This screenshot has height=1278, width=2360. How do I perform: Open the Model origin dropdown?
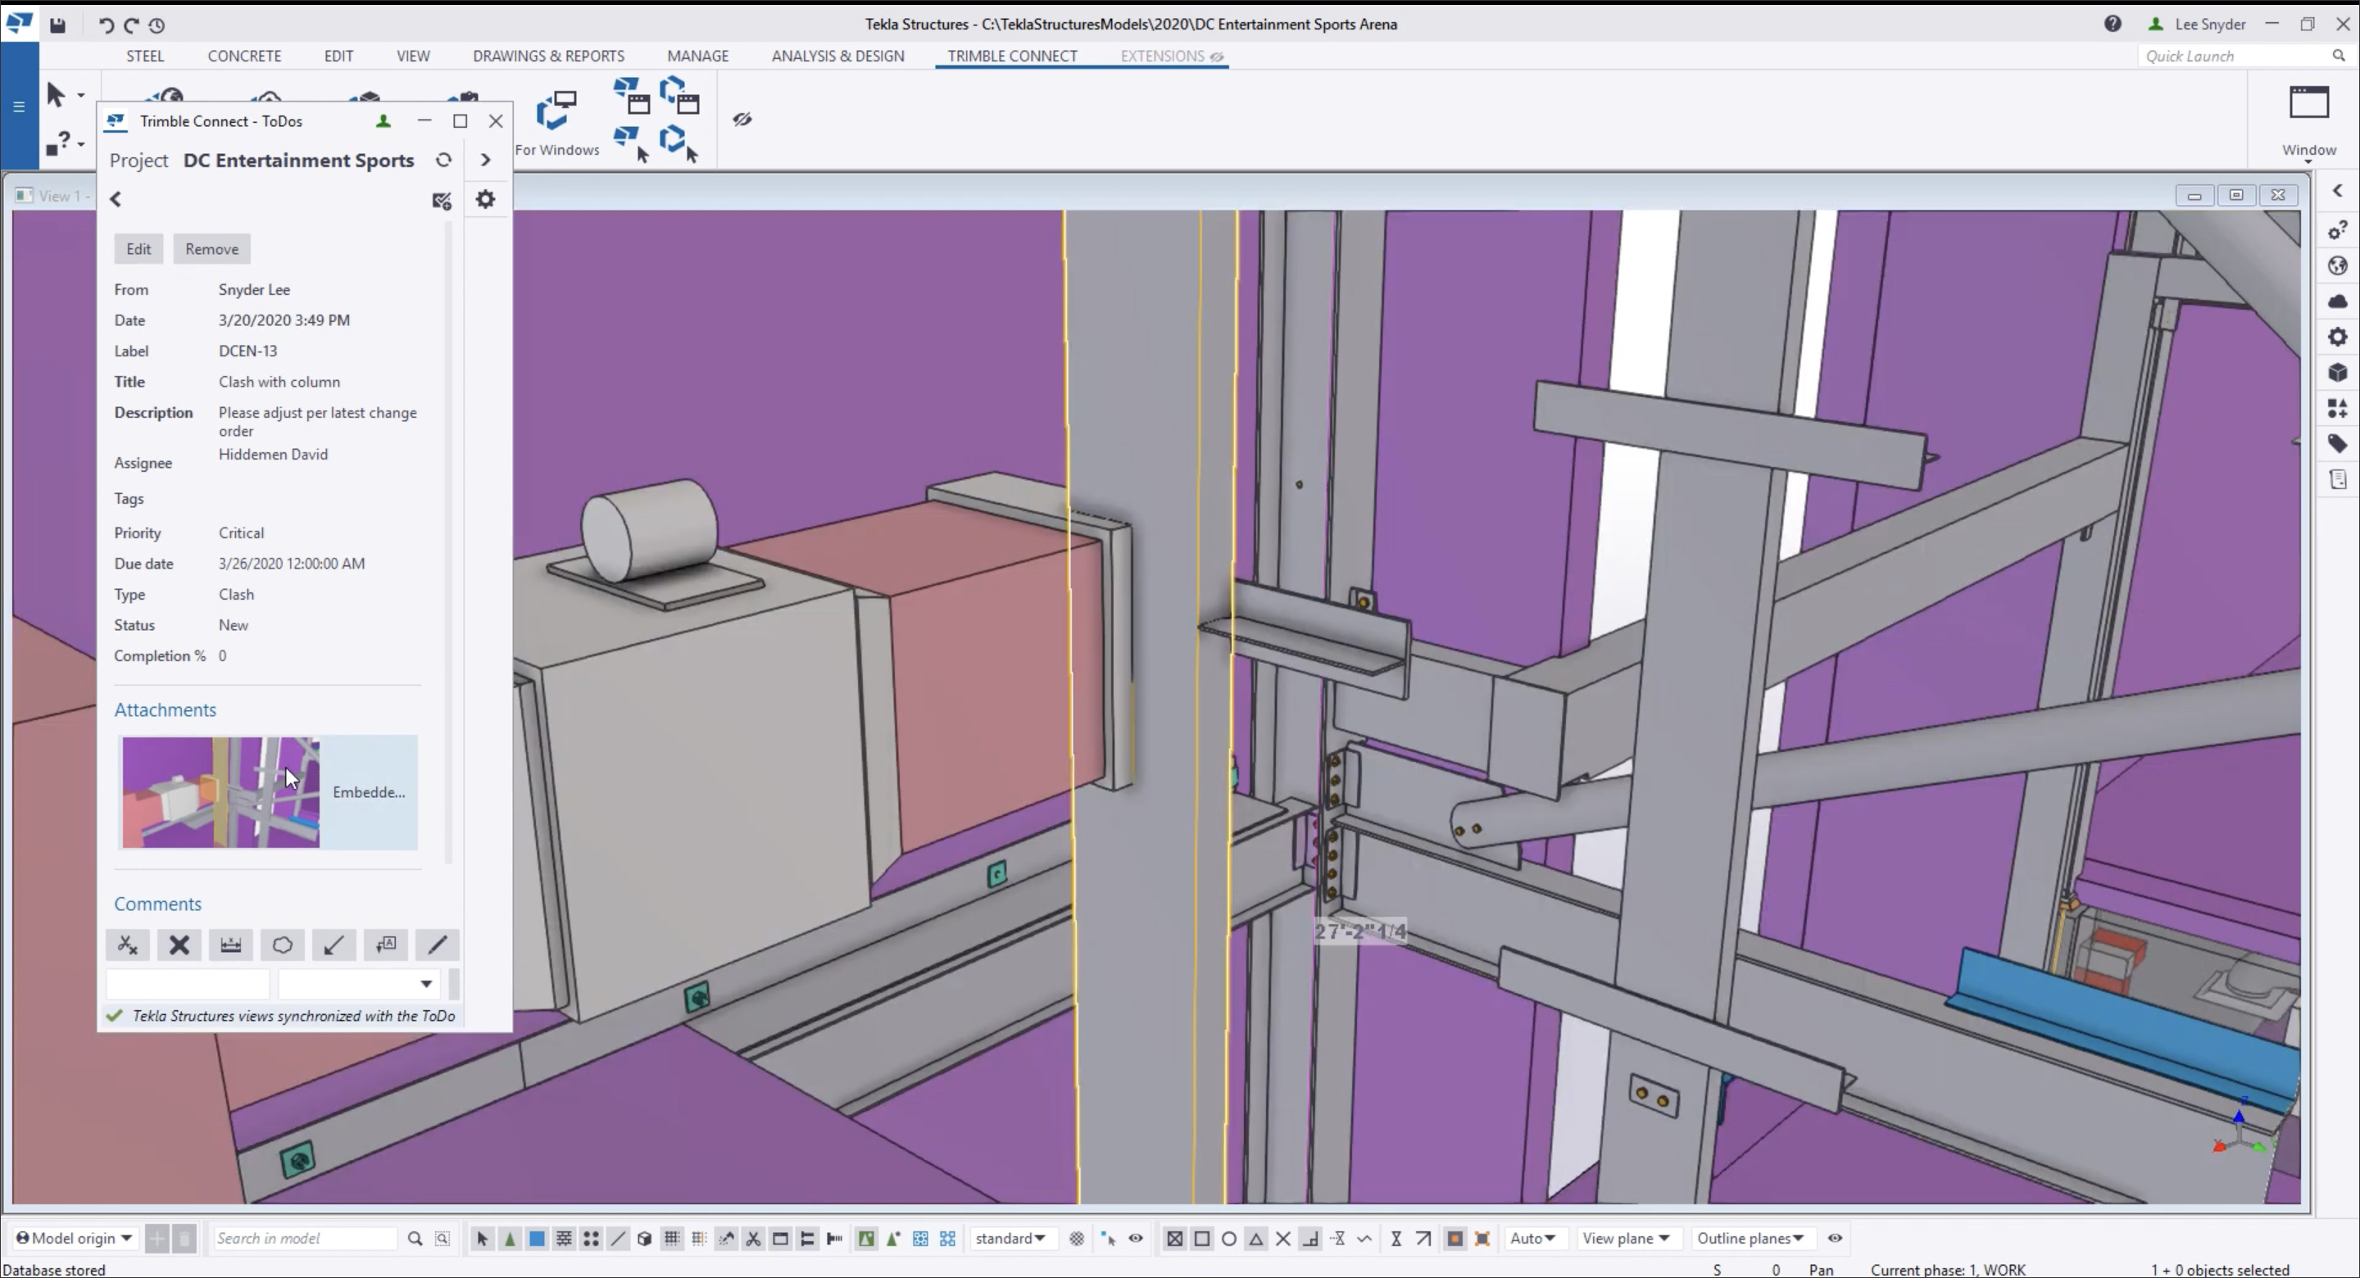click(75, 1238)
